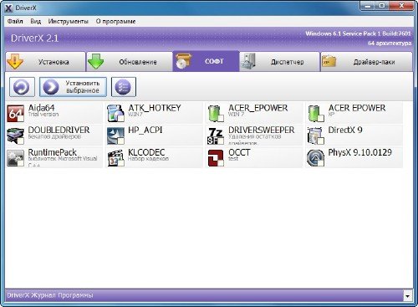Click the DRIVERSWEEPER 7z icon

(216, 136)
